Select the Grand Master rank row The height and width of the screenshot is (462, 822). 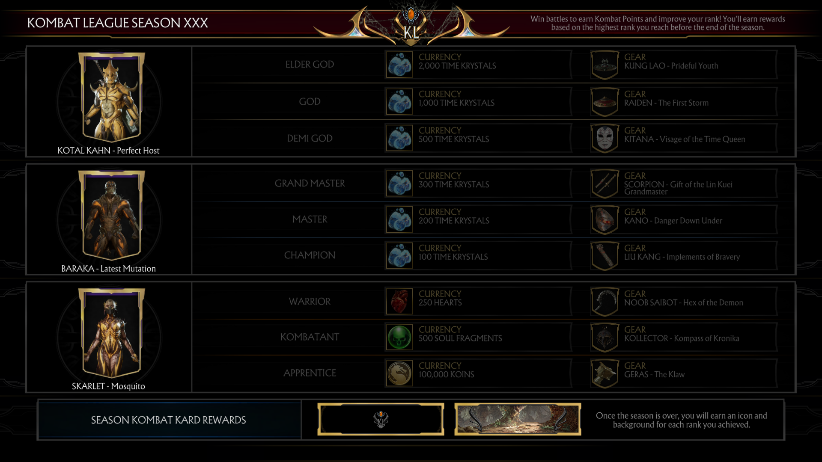(493, 184)
